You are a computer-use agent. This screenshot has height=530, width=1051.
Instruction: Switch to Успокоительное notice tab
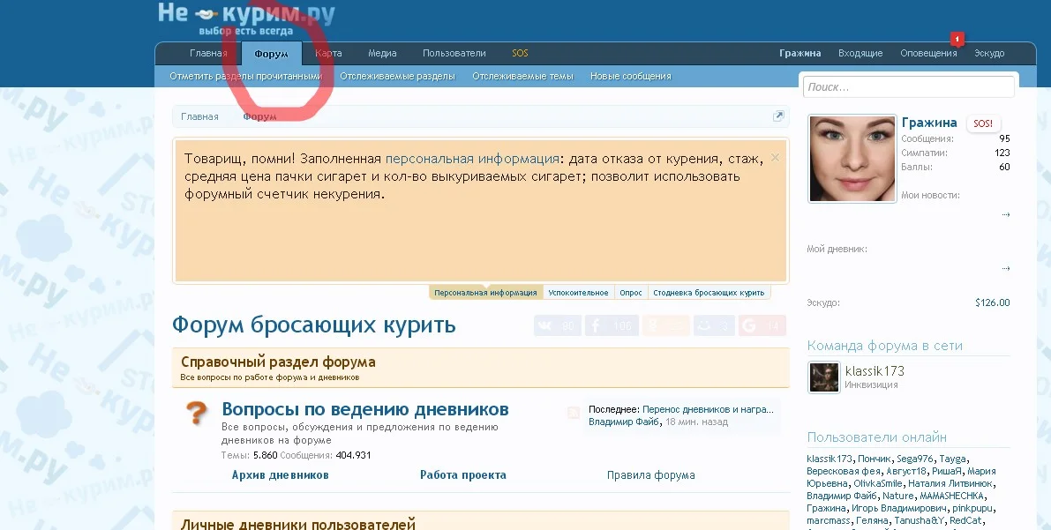[x=578, y=292]
